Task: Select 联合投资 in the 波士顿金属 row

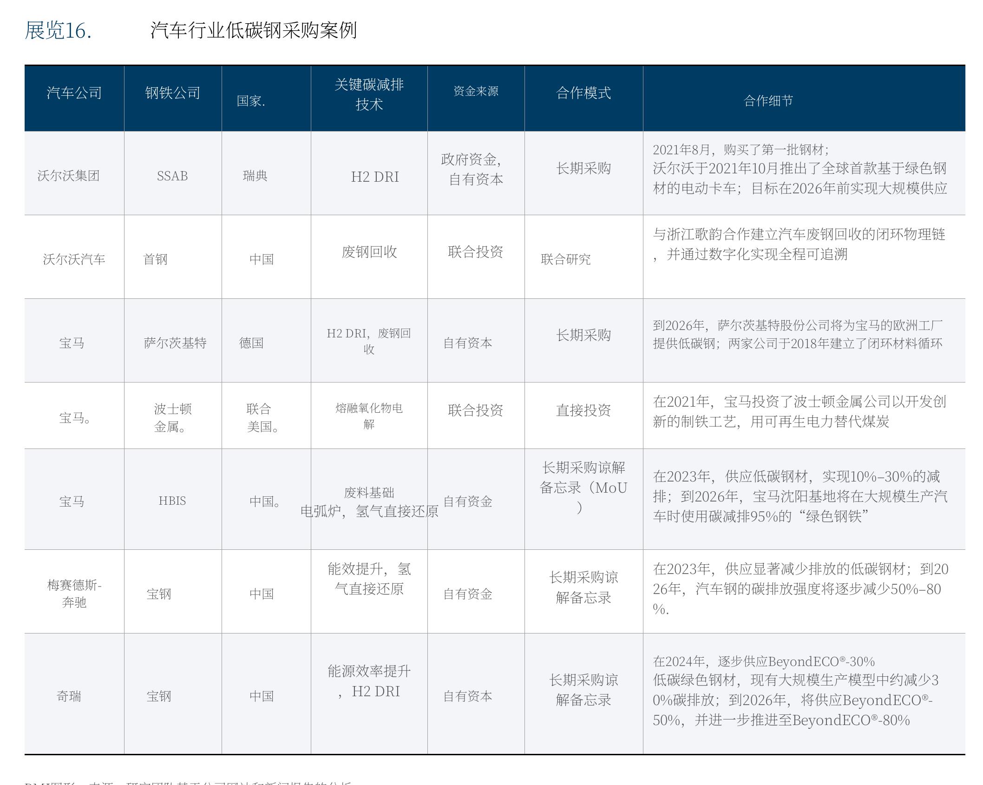Action: [476, 410]
